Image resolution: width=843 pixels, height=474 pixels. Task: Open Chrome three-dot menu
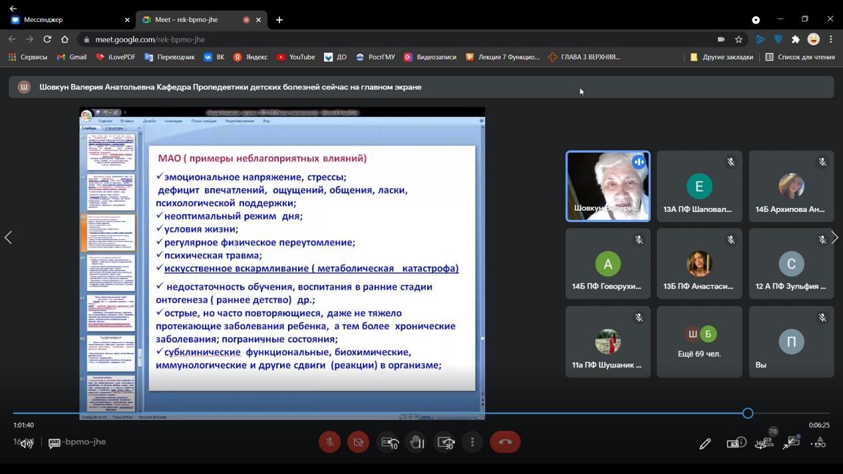830,39
